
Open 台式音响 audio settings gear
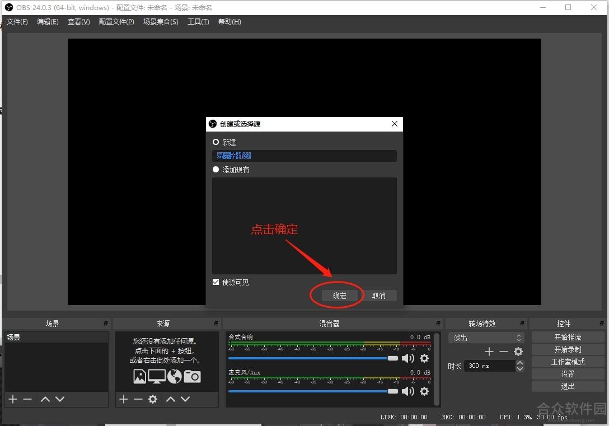[x=424, y=358]
